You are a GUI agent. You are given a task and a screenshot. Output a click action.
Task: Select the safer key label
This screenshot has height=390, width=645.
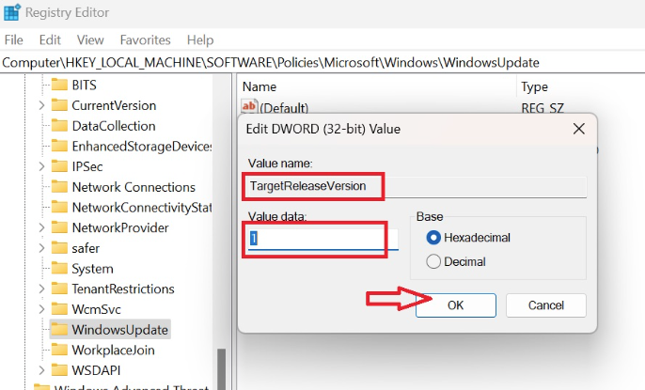pyautogui.click(x=86, y=248)
